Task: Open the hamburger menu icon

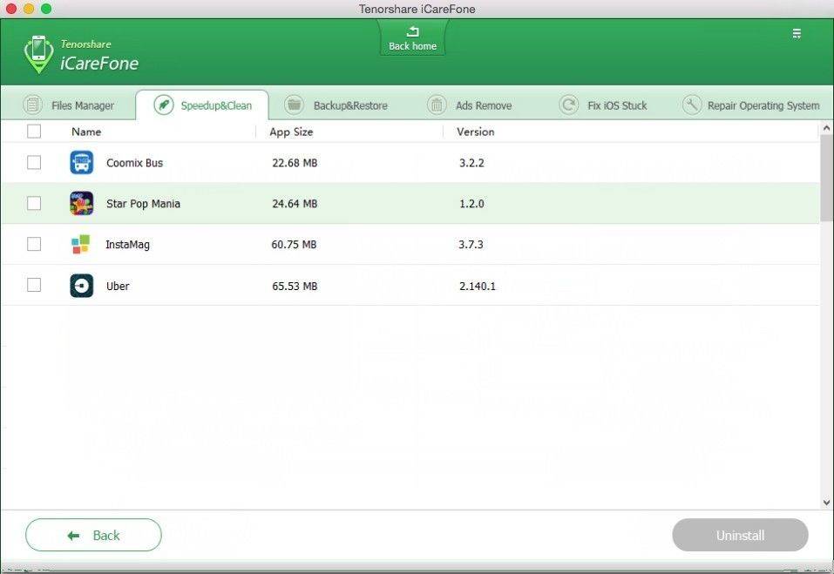Action: click(797, 34)
